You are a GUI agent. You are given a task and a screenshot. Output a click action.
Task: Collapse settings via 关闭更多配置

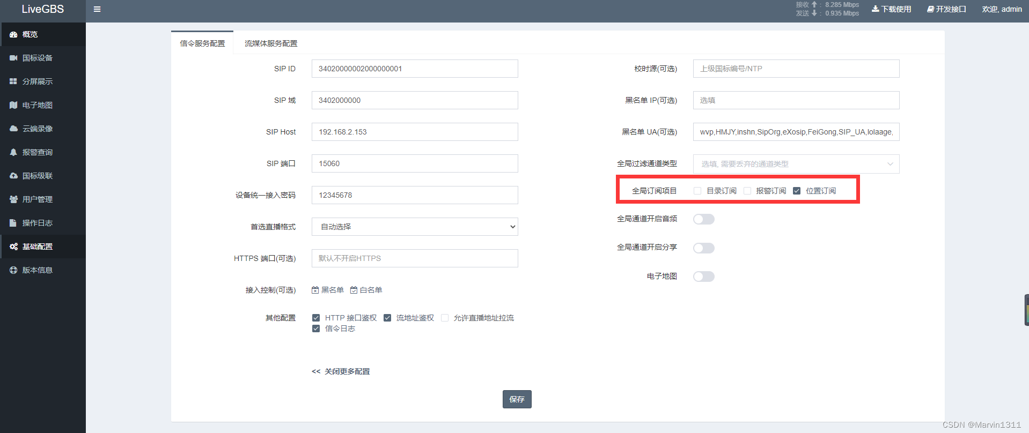pyautogui.click(x=341, y=371)
